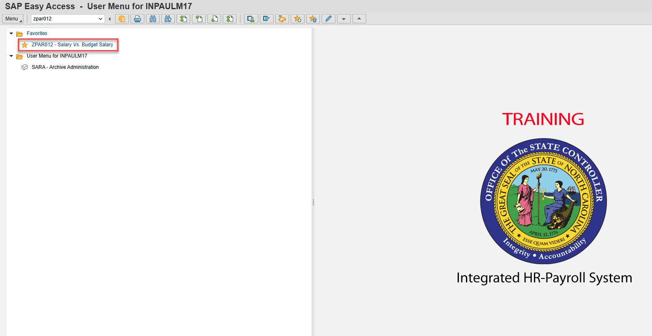Switch to the User Menu toolbar icon
The width and height of the screenshot is (652, 336).
tap(251, 19)
